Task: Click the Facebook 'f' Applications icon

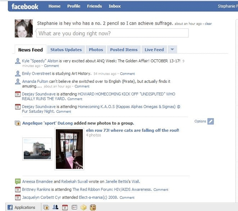Action: click(x=10, y=207)
